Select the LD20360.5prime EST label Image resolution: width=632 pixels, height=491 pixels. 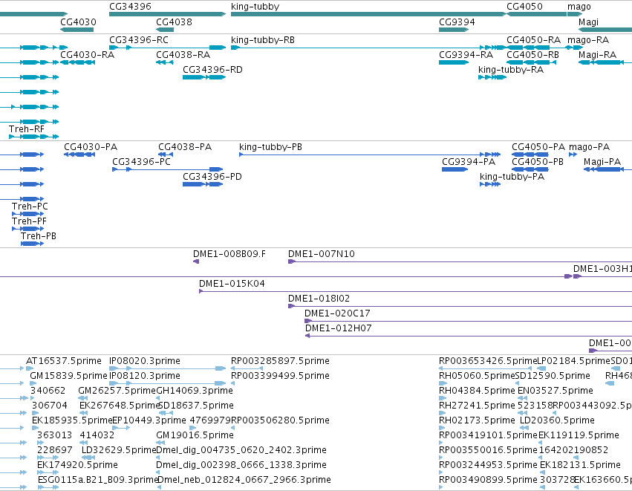[x=557, y=420]
